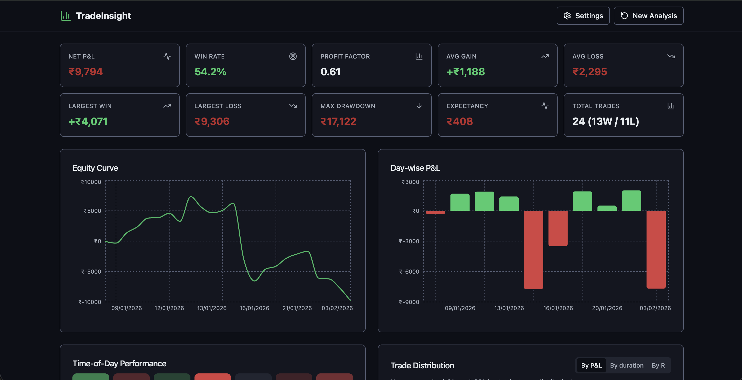Screen dimensions: 742x380
Task: Open Settings from the top bar
Action: (583, 16)
